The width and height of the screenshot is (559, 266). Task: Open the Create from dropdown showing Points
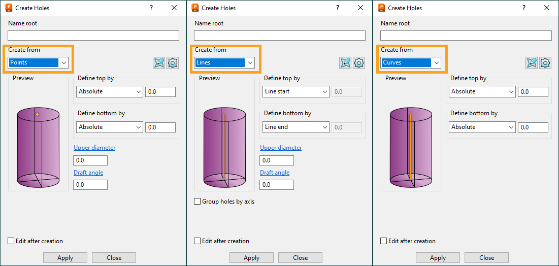38,63
